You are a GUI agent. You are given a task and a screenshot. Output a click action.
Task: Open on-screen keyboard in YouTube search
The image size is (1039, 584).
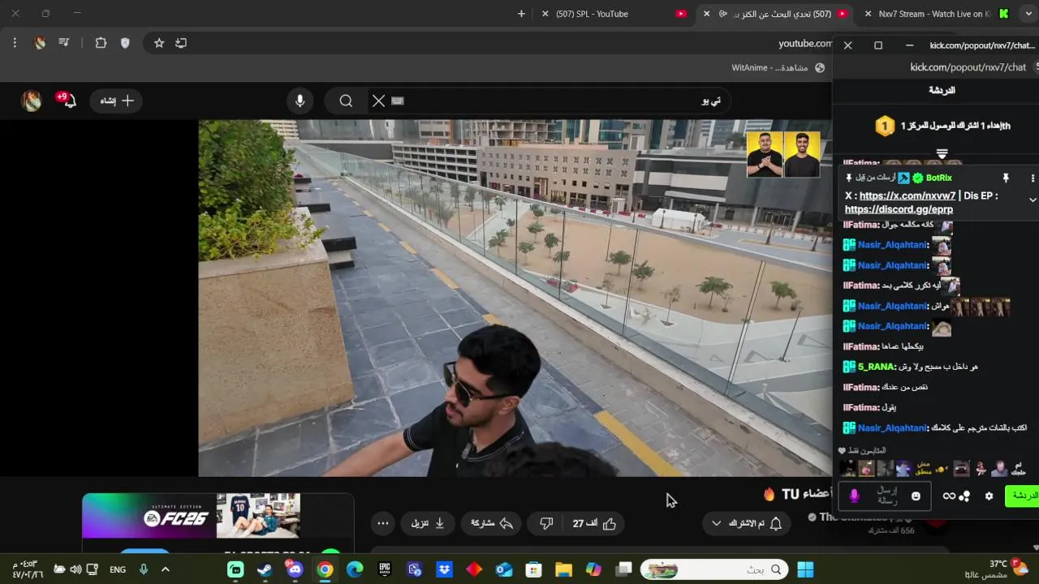[397, 101]
